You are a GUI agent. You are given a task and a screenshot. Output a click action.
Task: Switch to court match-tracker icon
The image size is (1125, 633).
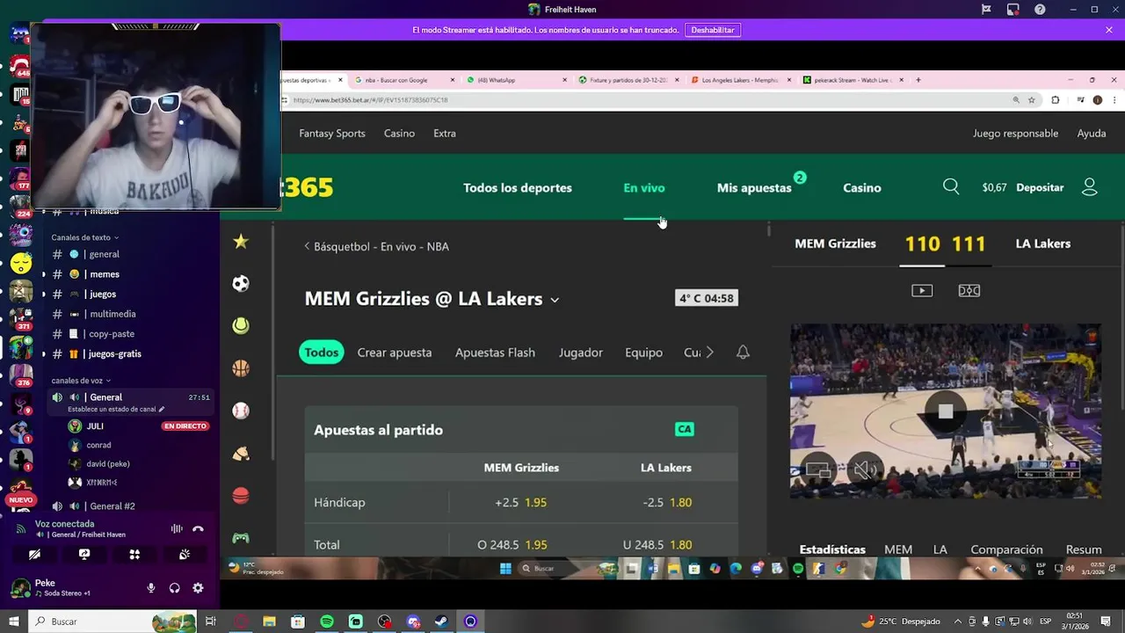(969, 290)
